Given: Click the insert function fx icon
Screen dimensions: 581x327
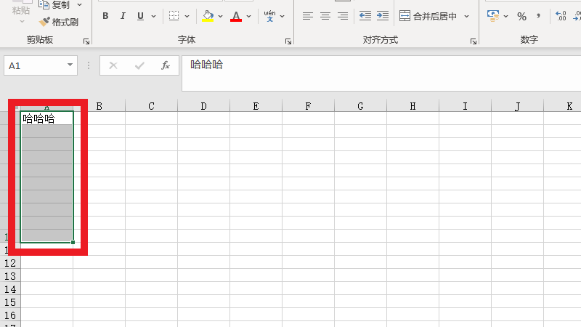Looking at the screenshot, I should coord(166,65).
